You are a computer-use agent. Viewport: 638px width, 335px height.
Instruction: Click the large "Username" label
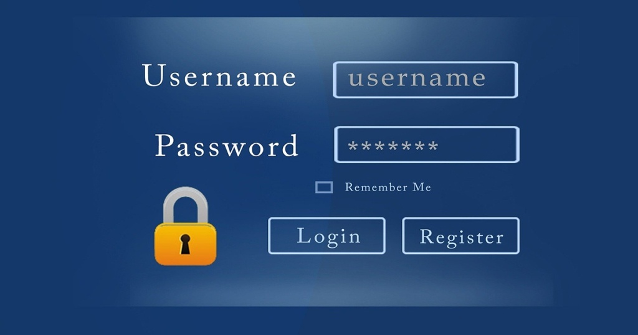219,75
